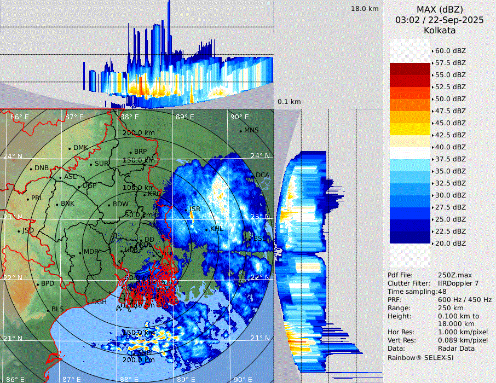Select the 45.0 dBZ legend entry
The image size is (496, 383).
(x=450, y=123)
